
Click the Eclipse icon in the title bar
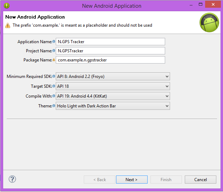point(7,6)
